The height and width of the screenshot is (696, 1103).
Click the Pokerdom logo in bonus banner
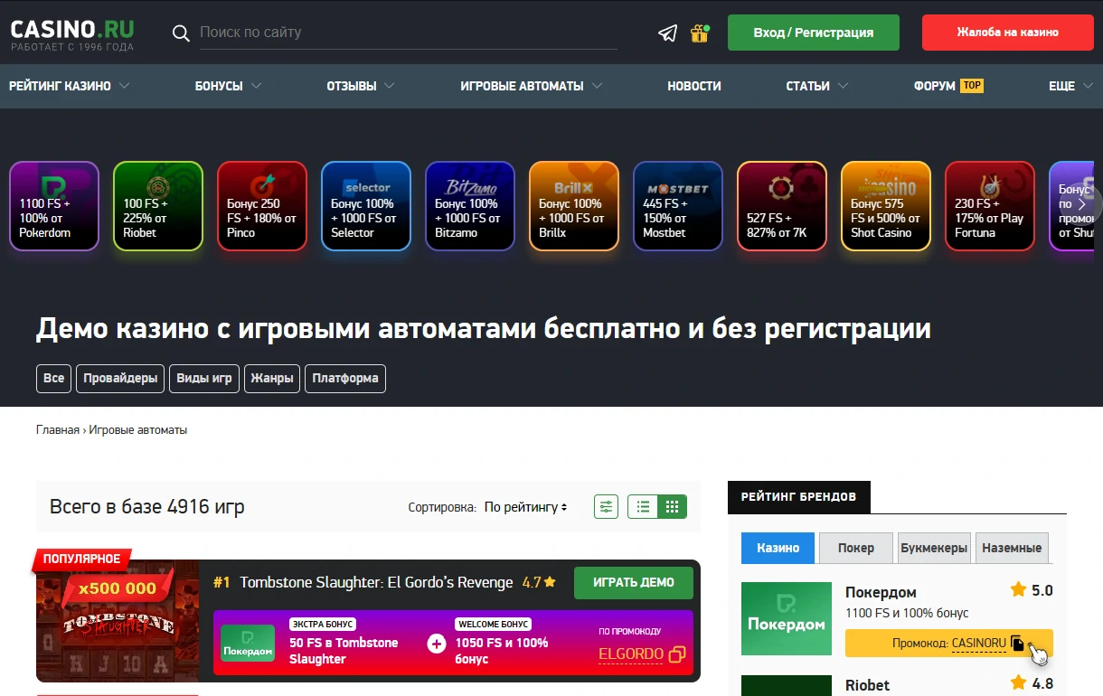248,643
